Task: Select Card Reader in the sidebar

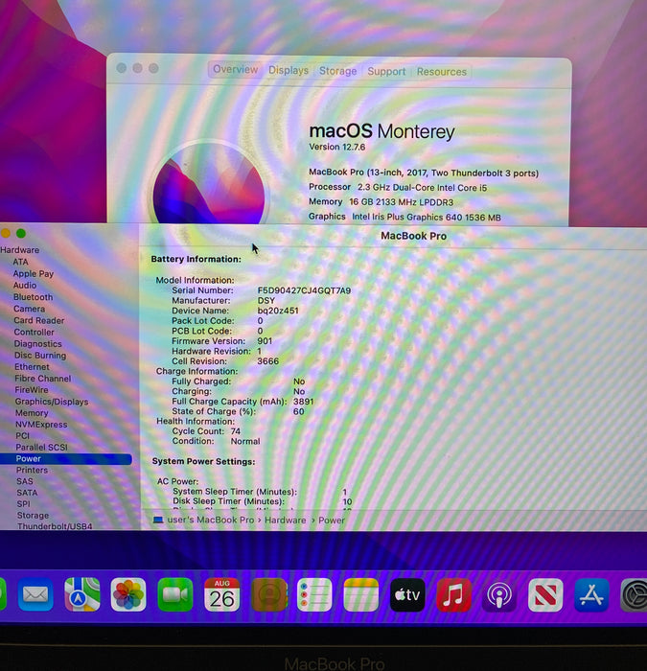Action: click(x=38, y=320)
